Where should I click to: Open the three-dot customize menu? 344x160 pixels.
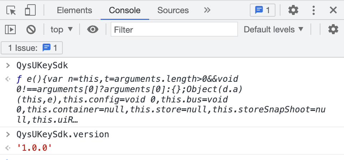tap(314, 10)
